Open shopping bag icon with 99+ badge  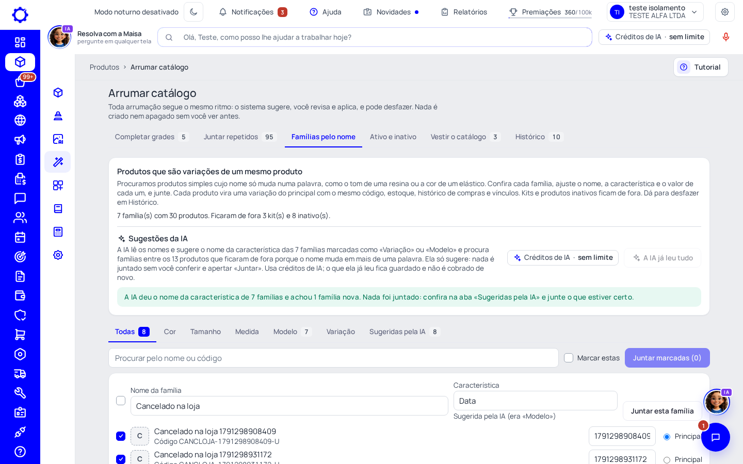[20, 81]
